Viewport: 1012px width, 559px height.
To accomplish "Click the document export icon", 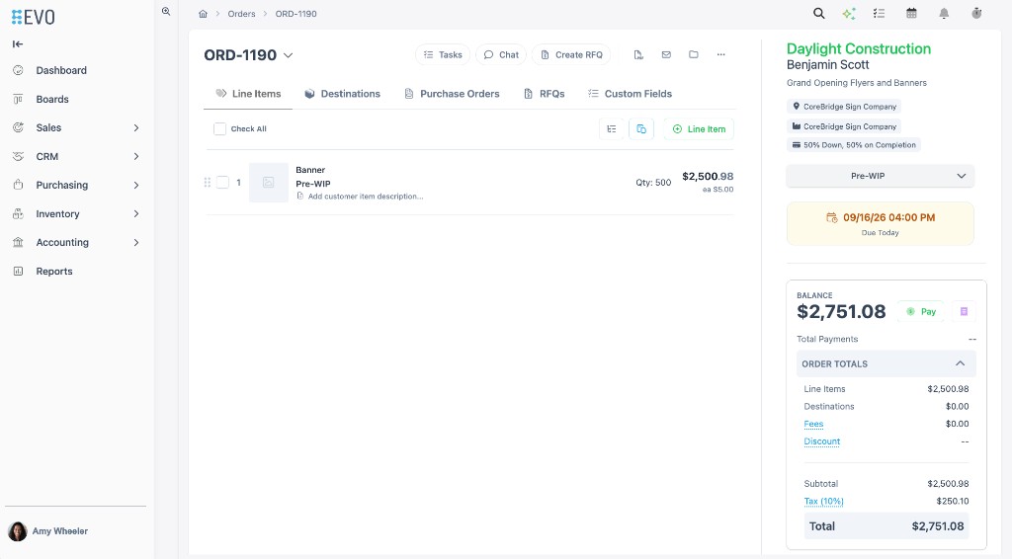I will point(638,54).
